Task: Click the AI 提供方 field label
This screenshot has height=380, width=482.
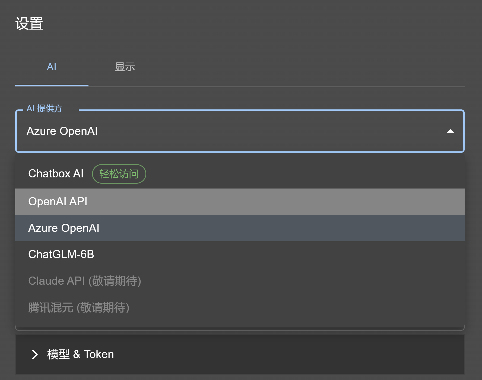Action: 44,109
